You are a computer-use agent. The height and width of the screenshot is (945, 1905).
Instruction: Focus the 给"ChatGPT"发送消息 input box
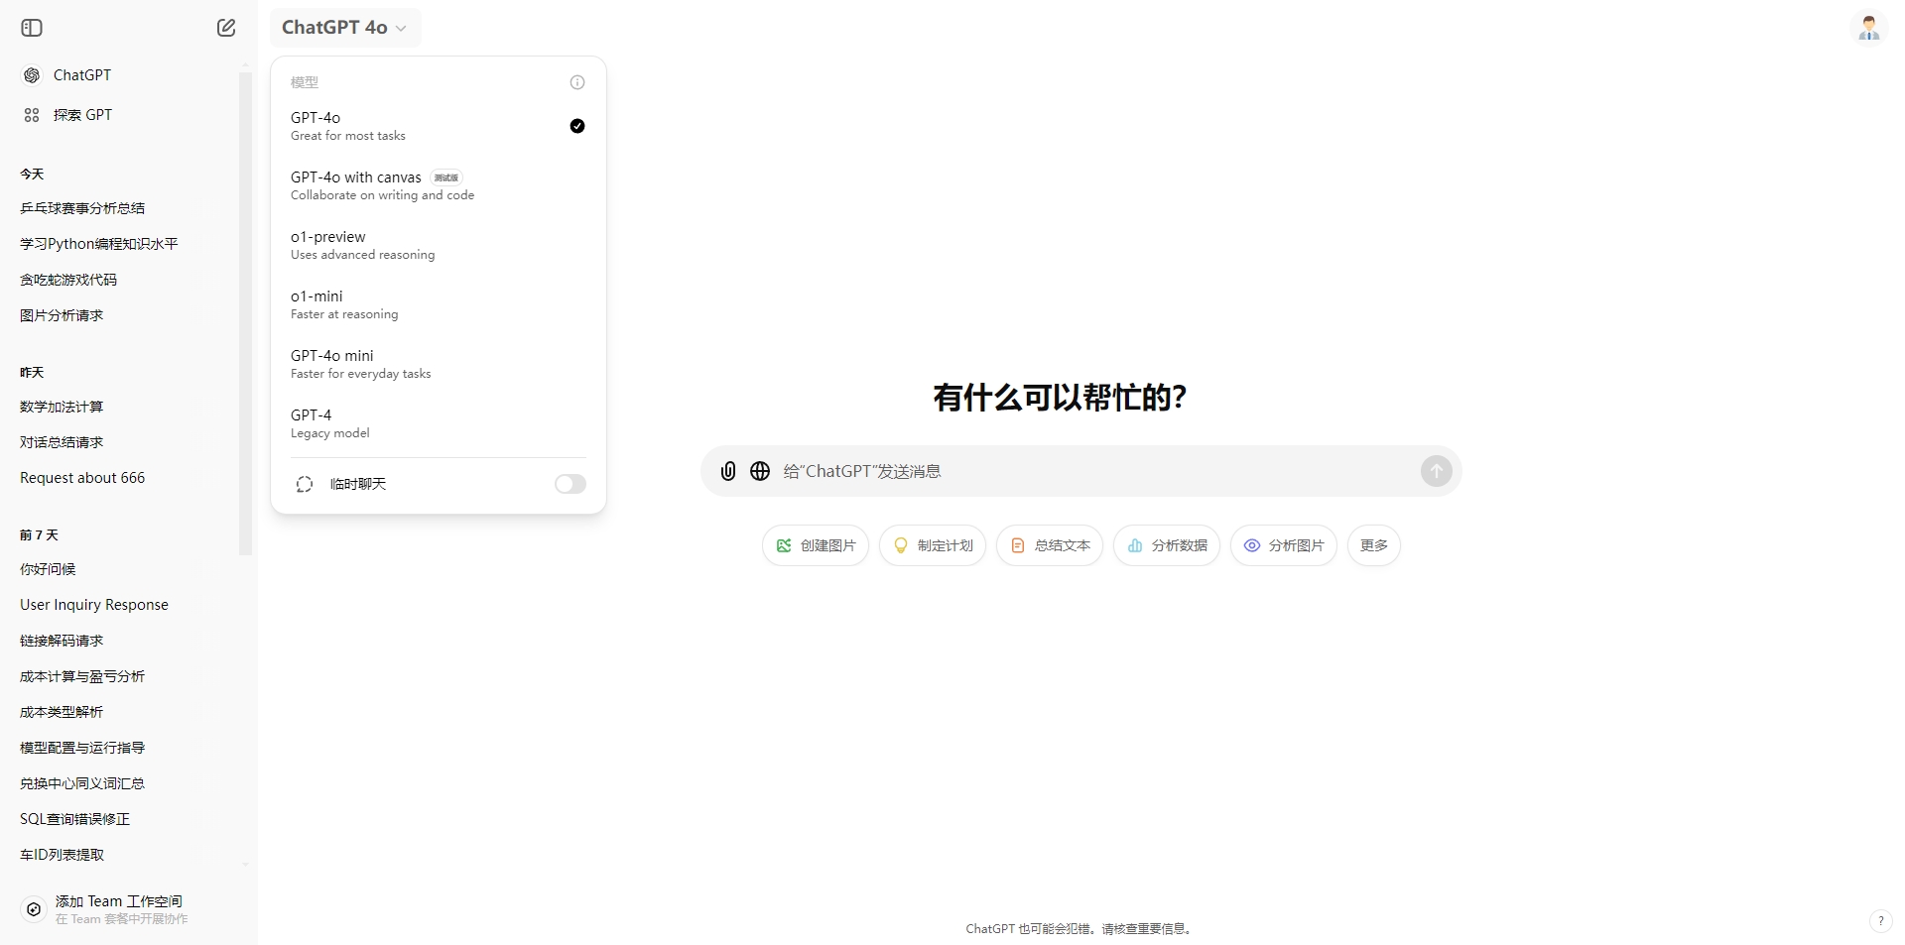(1091, 471)
